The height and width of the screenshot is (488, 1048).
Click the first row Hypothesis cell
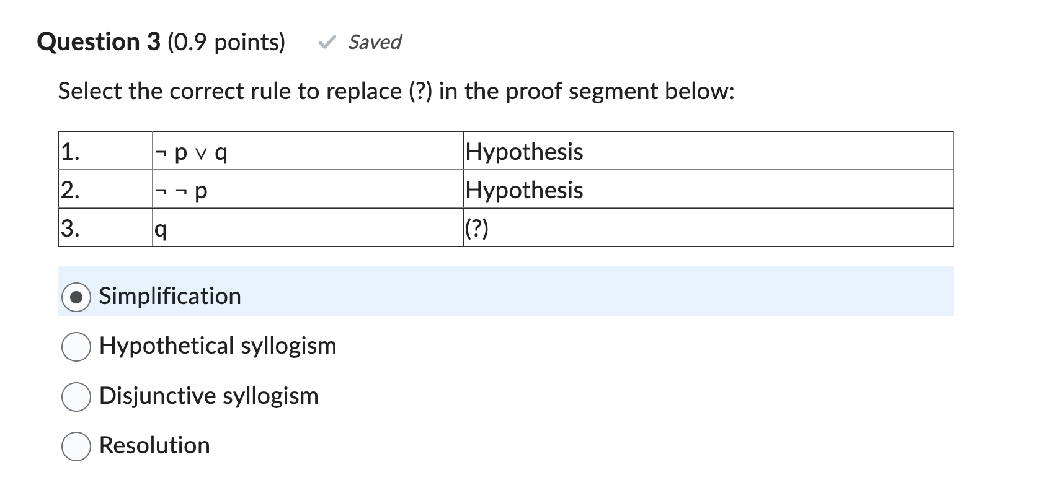(708, 151)
